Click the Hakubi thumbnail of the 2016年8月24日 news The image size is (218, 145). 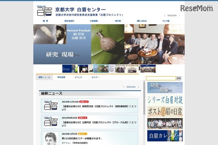pos(51,122)
